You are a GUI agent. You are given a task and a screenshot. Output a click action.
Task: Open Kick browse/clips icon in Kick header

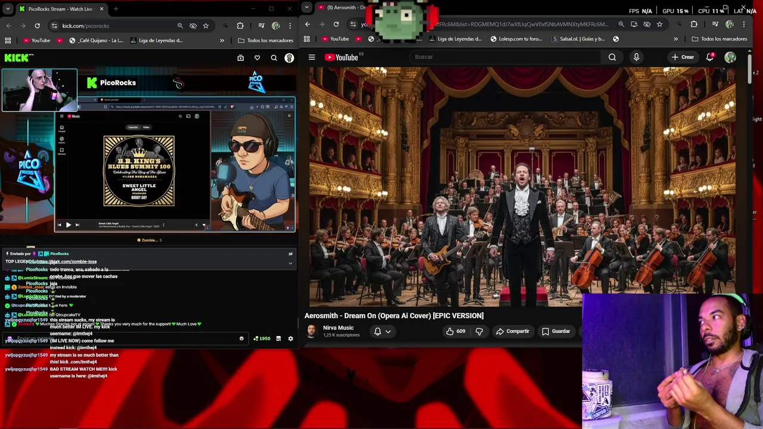240,58
